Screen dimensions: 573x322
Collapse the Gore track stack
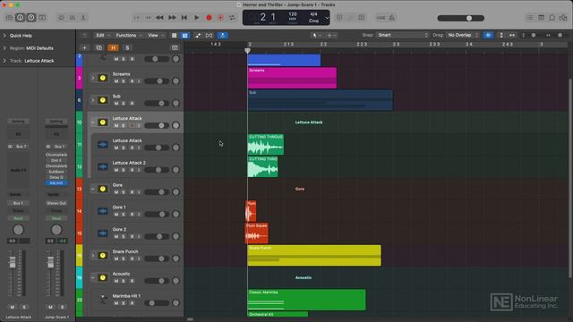click(x=93, y=189)
